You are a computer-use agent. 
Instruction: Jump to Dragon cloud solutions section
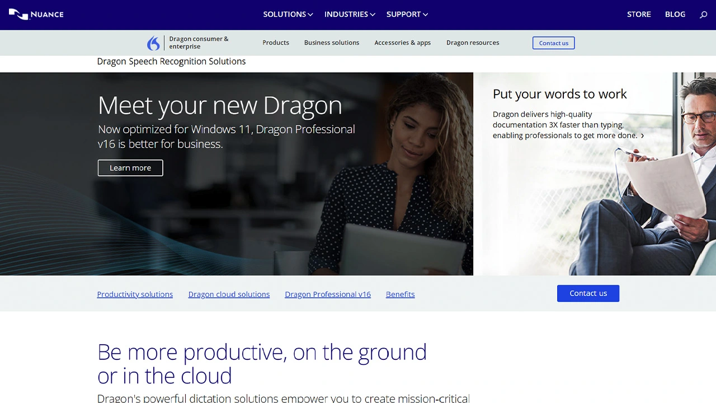point(229,294)
